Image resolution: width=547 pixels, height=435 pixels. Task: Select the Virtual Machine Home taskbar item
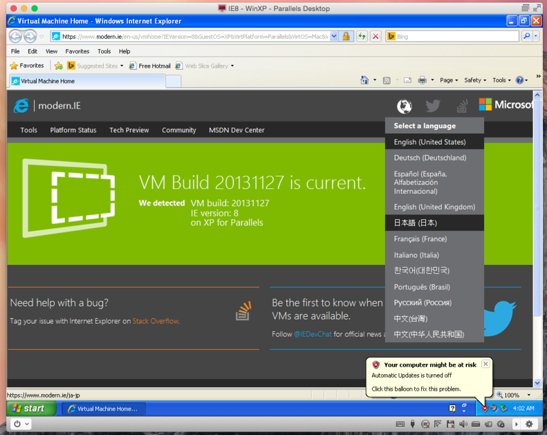(x=104, y=409)
